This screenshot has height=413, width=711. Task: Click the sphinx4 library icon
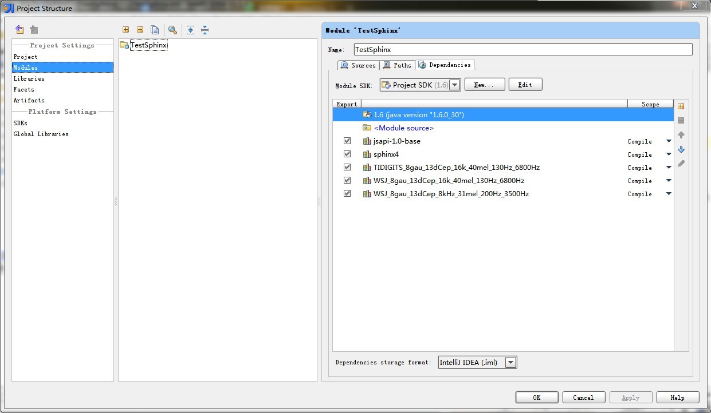tap(367, 154)
